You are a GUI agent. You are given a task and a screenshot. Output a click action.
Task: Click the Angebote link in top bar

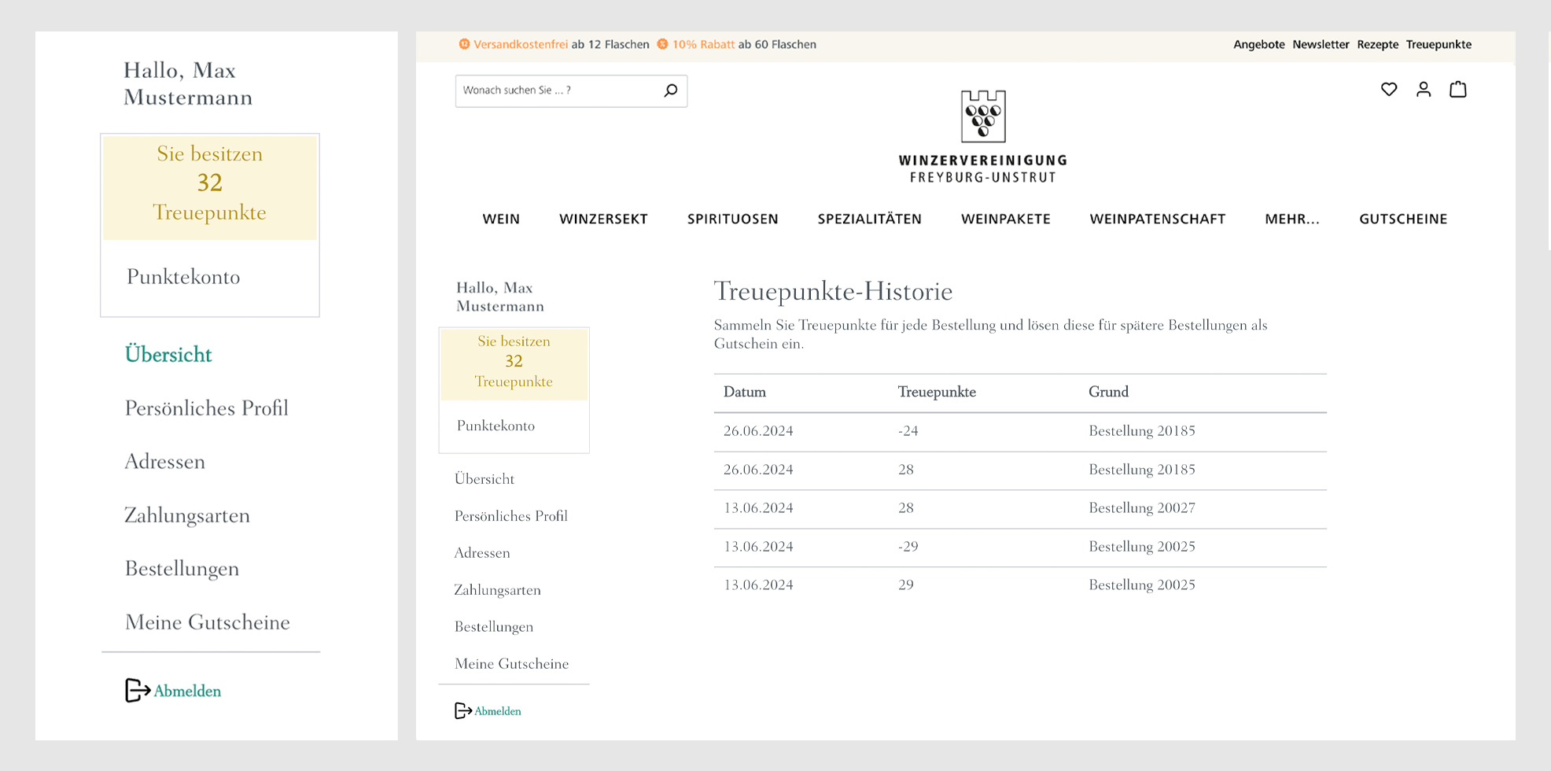1258,45
